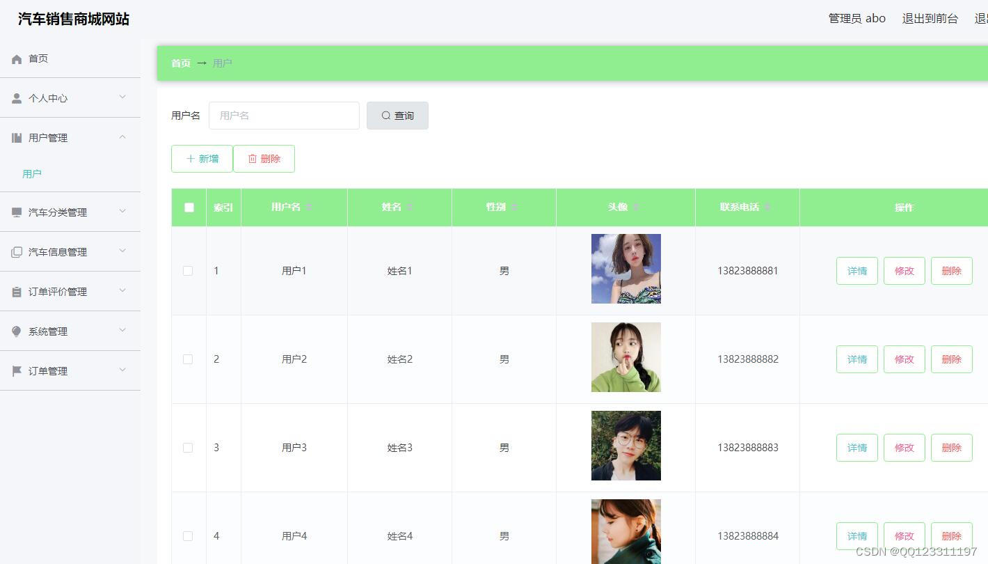Click the sort arrows in 性别 column header
This screenshot has height=564, width=988.
pos(514,207)
